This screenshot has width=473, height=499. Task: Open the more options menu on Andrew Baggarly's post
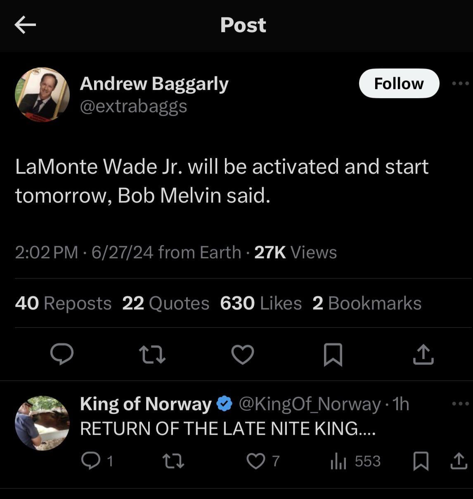pyautogui.click(x=460, y=84)
